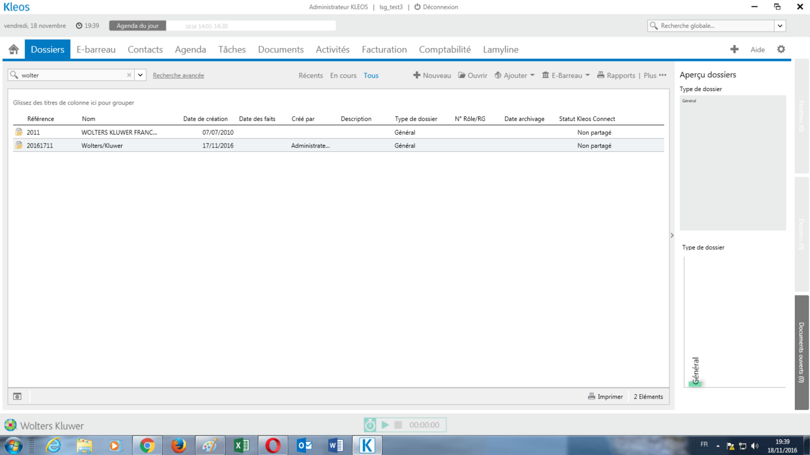This screenshot has width=810, height=455.
Task: Switch filter to En cours
Action: (343, 75)
